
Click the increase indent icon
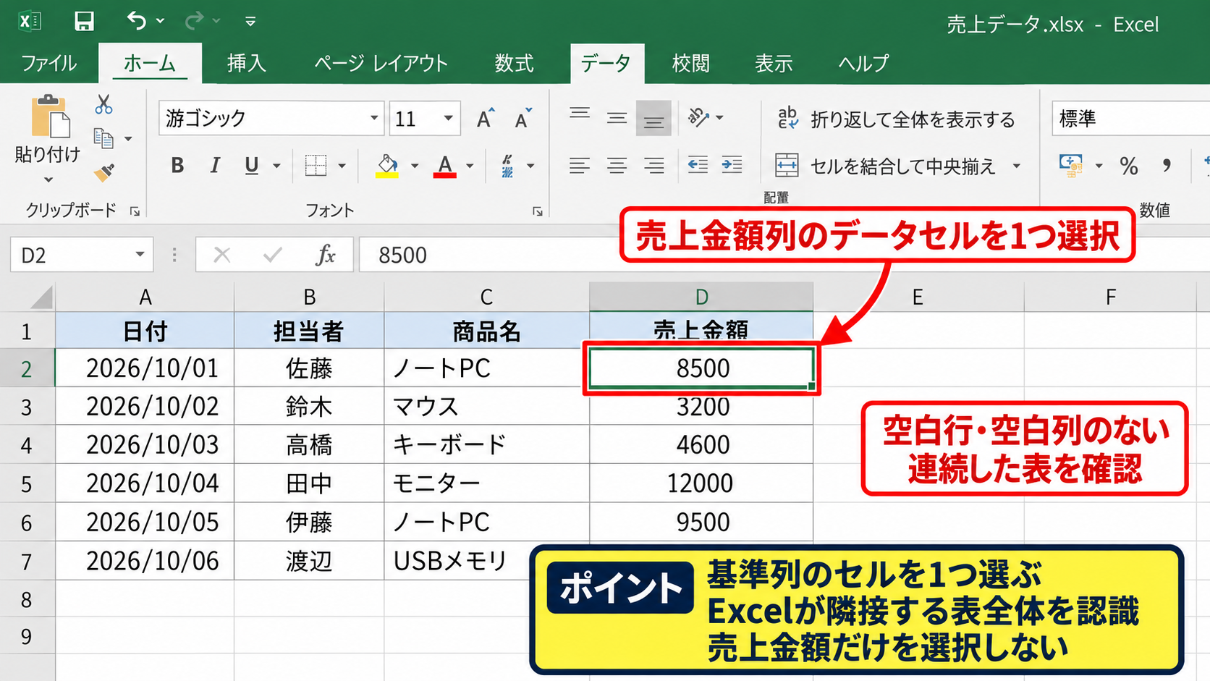pos(732,165)
